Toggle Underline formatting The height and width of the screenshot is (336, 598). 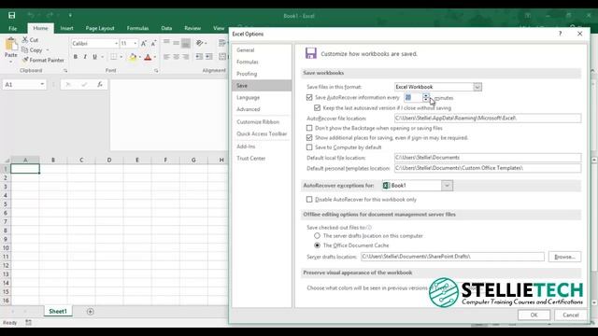[x=94, y=57]
